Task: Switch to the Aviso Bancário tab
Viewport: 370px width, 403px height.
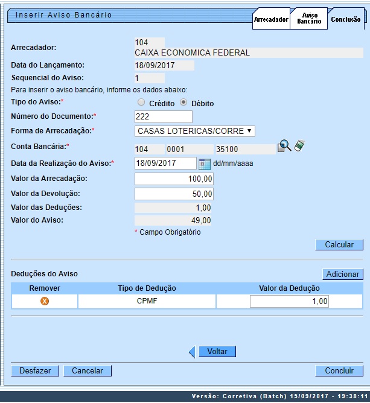Action: (309, 19)
